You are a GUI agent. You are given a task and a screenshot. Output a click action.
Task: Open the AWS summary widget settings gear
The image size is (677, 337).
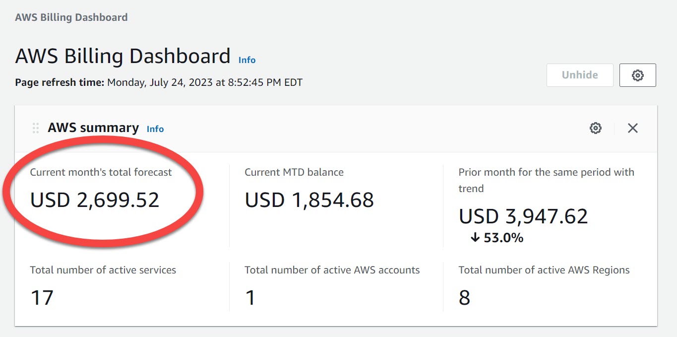[596, 128]
